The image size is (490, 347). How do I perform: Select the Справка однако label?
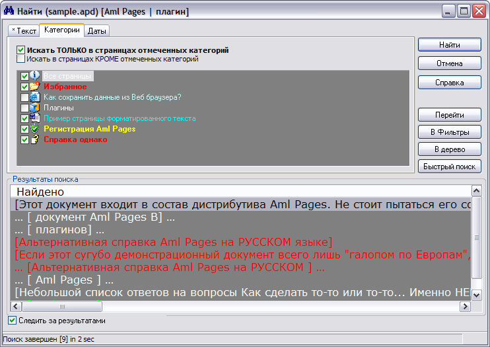pyautogui.click(x=75, y=139)
